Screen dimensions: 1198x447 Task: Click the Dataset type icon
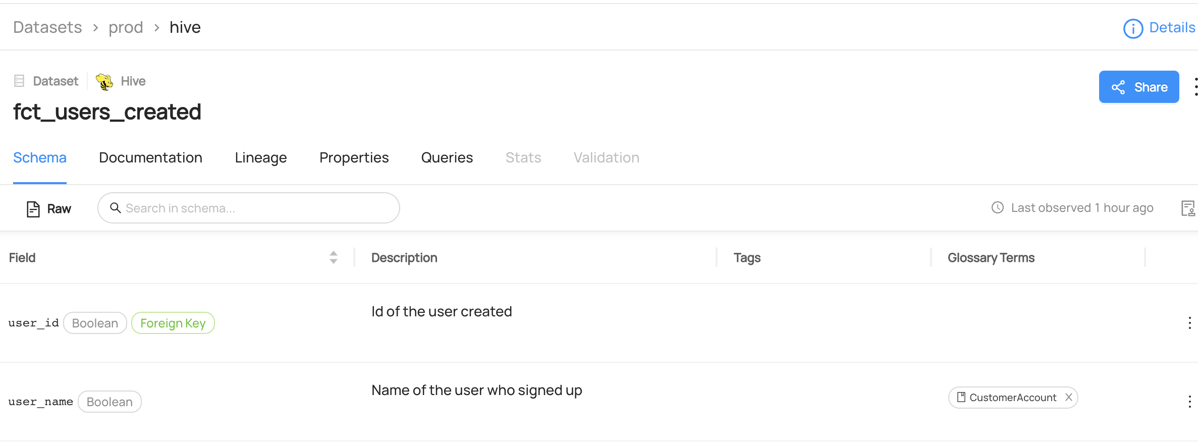coord(19,81)
